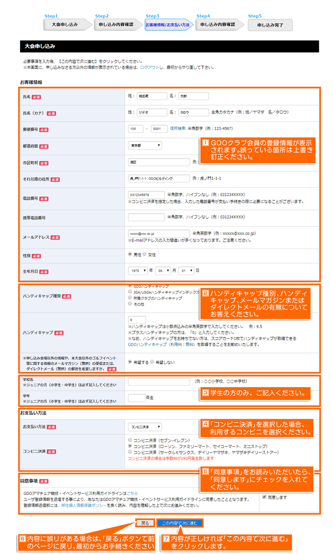The image size is (333, 554).
Task: Click the それ以降の住所 address field
Action: pos(159,178)
